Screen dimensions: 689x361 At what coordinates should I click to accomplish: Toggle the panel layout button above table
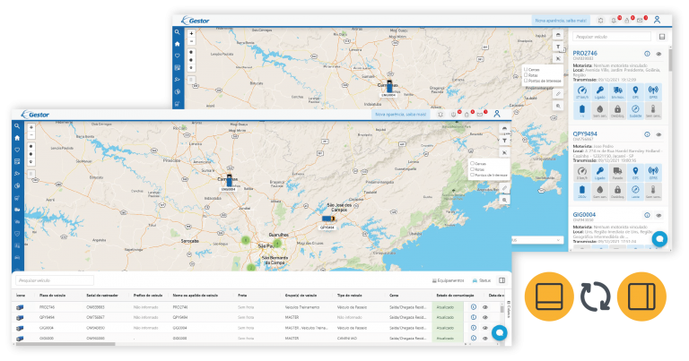point(501,280)
